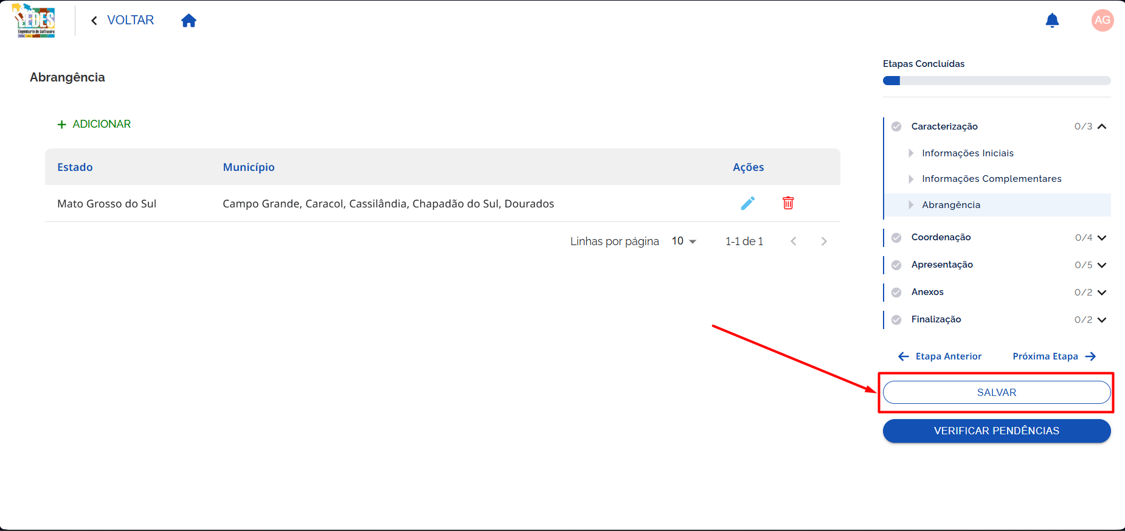Open notifications bell
The width and height of the screenshot is (1125, 531).
click(x=1052, y=21)
